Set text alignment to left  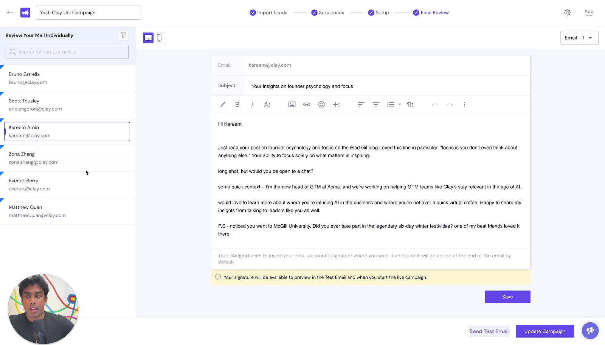pyautogui.click(x=361, y=105)
